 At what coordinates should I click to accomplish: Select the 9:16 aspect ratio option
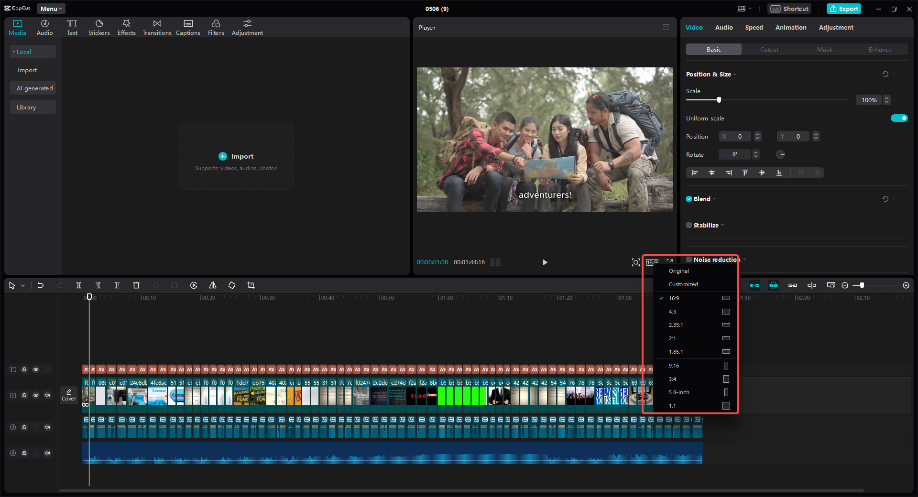pyautogui.click(x=674, y=366)
